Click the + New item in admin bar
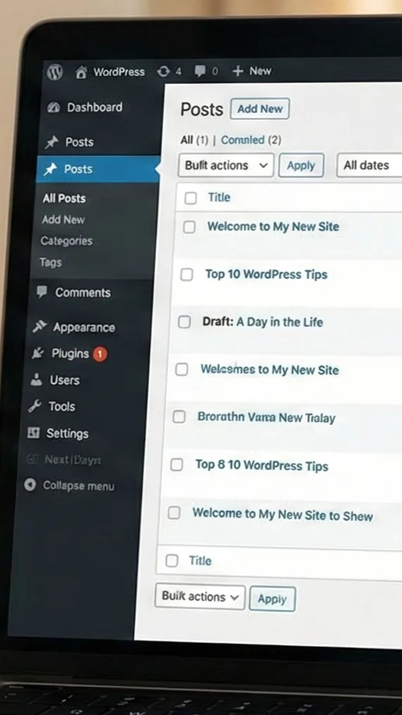This screenshot has width=402, height=715. [251, 70]
